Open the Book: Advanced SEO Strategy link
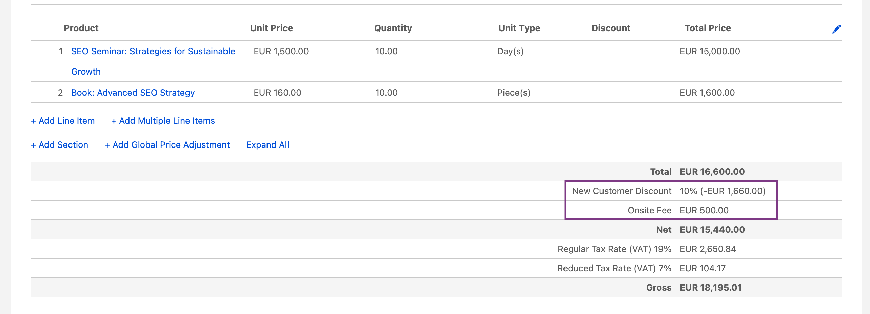This screenshot has height=314, width=870. tap(133, 92)
